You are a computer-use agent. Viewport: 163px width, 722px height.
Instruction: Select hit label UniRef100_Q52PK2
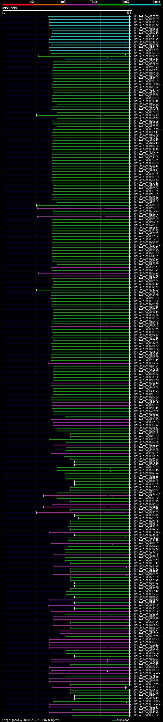tap(146, 90)
